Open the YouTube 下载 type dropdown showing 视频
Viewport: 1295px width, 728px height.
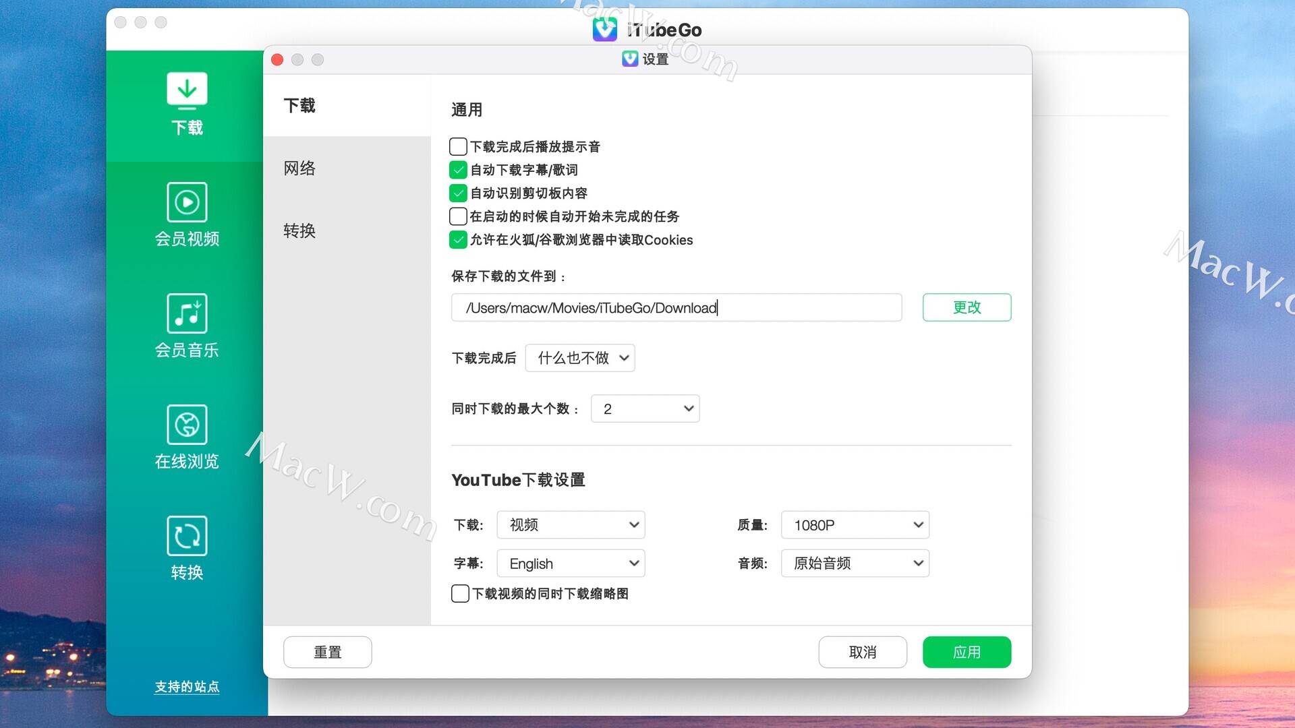571,525
